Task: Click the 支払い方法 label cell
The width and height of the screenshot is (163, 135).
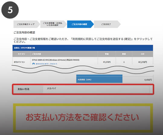Action: (27, 89)
